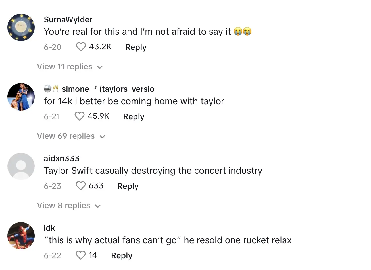This screenshot has width=371, height=270.
Task: Reply to simone's 14k comment
Action: (x=134, y=116)
